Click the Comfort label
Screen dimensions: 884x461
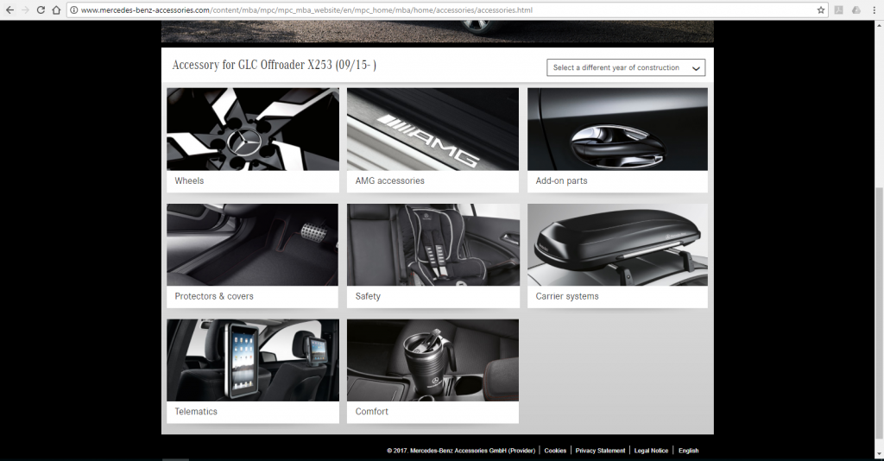pyautogui.click(x=371, y=412)
